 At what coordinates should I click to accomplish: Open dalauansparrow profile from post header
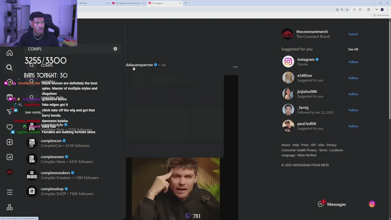click(139, 65)
